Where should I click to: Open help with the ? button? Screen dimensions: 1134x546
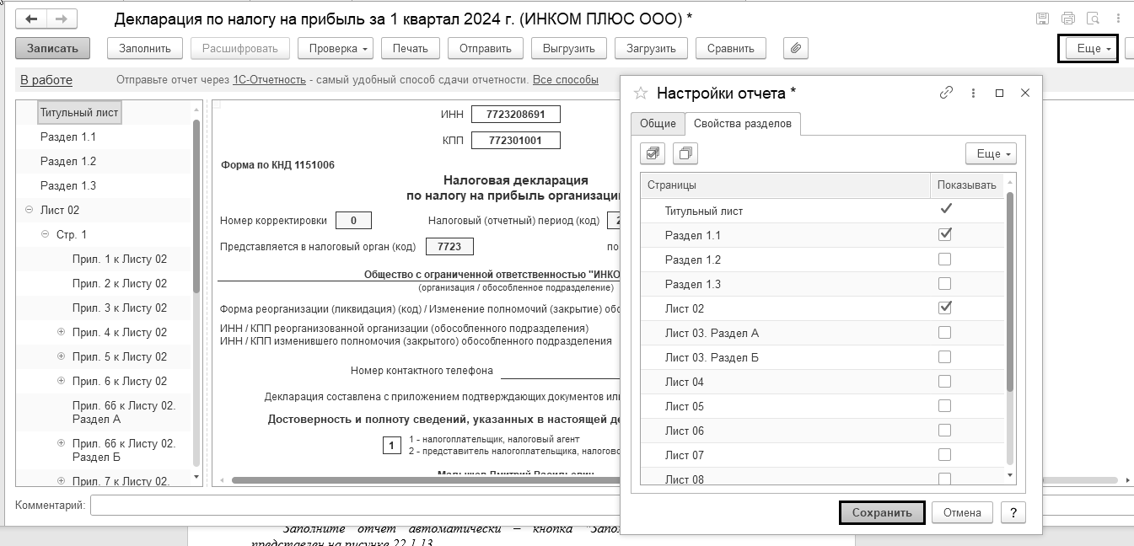1013,512
